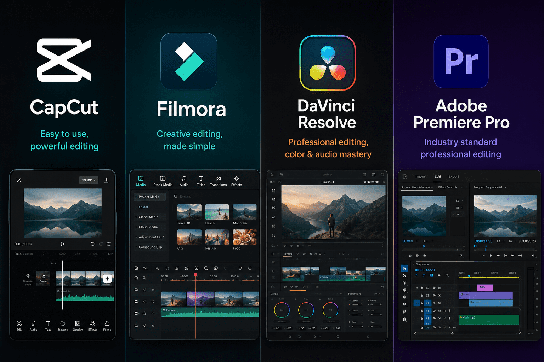Image resolution: width=544 pixels, height=362 pixels.
Task: Click the Cover button in CapCut's timeline
Action: (43, 278)
